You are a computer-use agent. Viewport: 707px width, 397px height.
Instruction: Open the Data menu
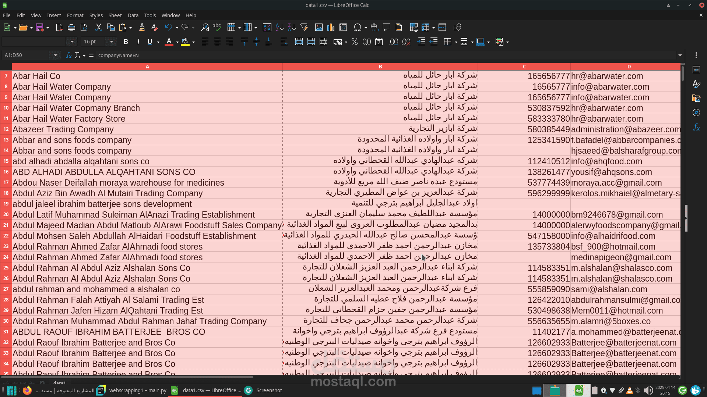(133, 15)
